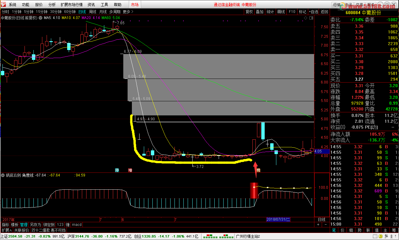Expand 更多 period options
The width and height of the screenshot is (399, 240).
point(128,12)
